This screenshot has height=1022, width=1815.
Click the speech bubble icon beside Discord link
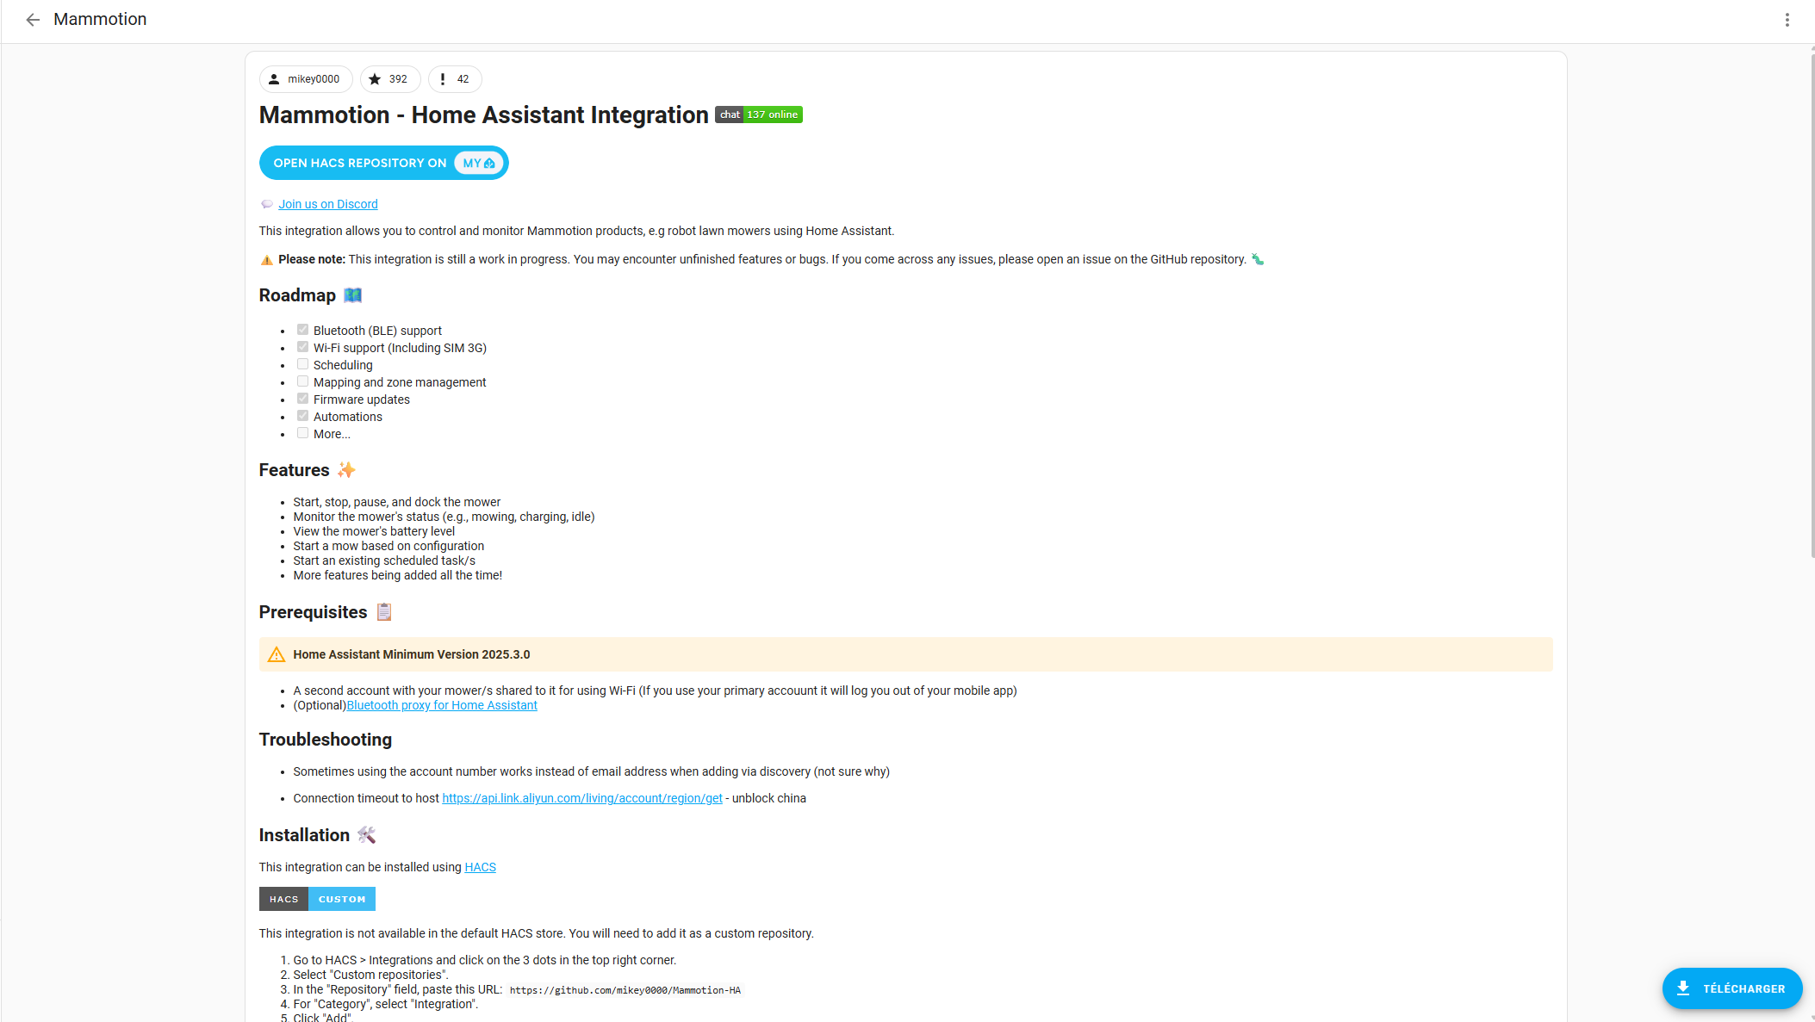coord(267,203)
